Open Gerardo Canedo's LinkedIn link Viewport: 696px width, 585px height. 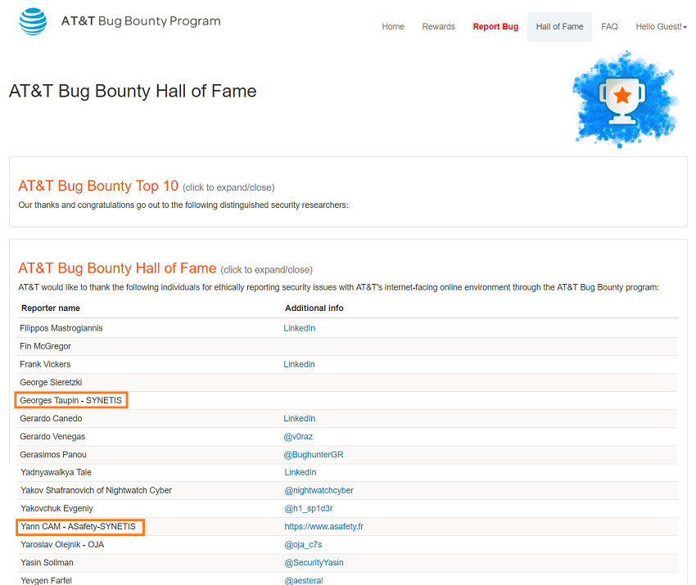(x=300, y=418)
